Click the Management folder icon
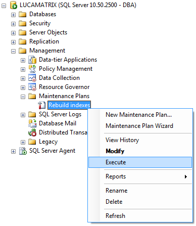This screenshot has width=196, height=226. [22, 51]
